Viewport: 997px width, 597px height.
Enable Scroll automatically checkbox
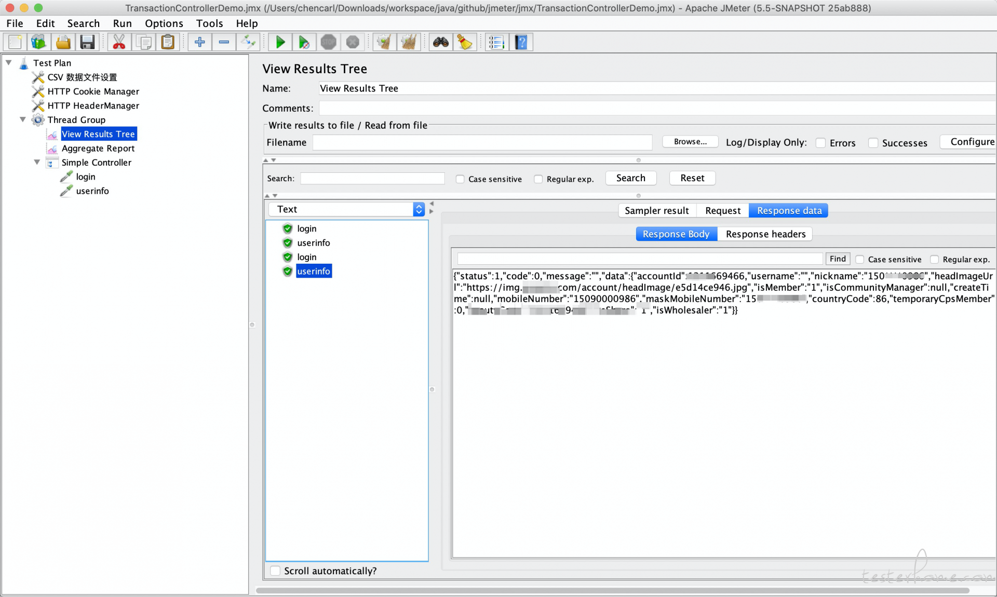(x=275, y=571)
